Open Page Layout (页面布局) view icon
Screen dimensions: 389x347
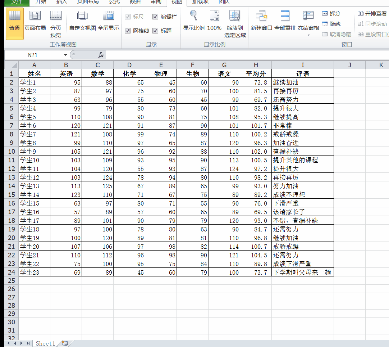point(35,21)
